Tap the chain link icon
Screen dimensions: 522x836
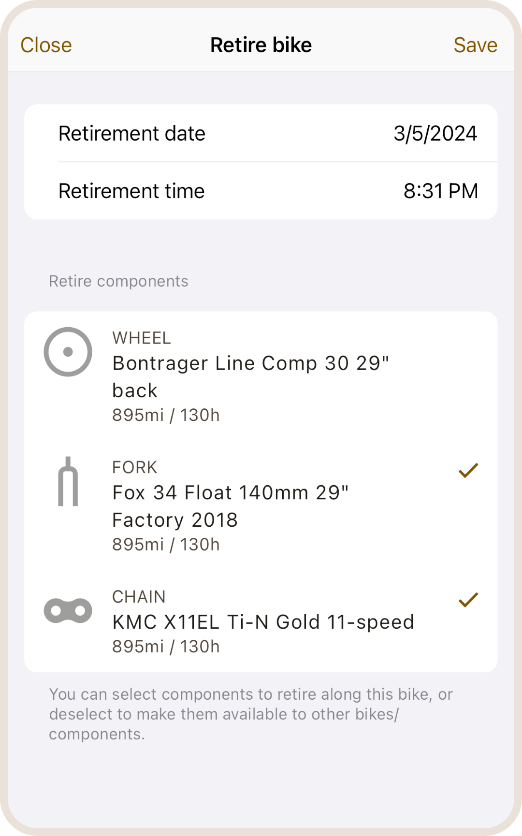[x=68, y=611]
